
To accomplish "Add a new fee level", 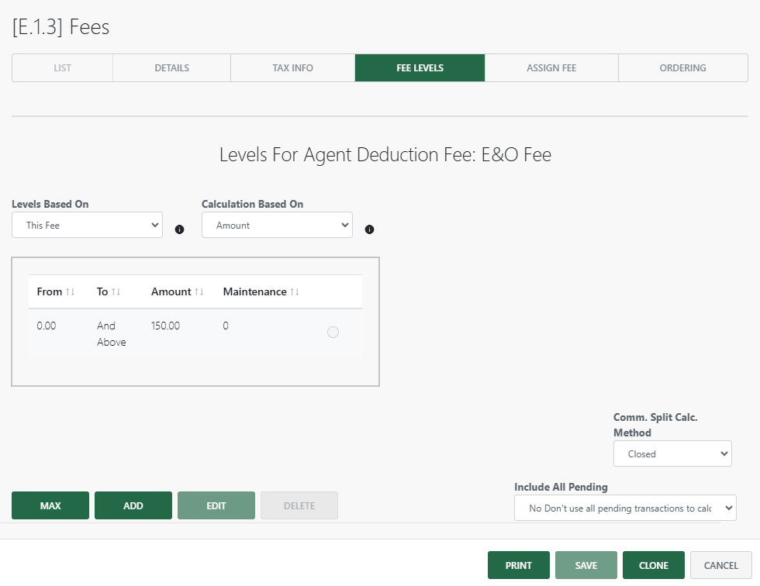I will [133, 505].
